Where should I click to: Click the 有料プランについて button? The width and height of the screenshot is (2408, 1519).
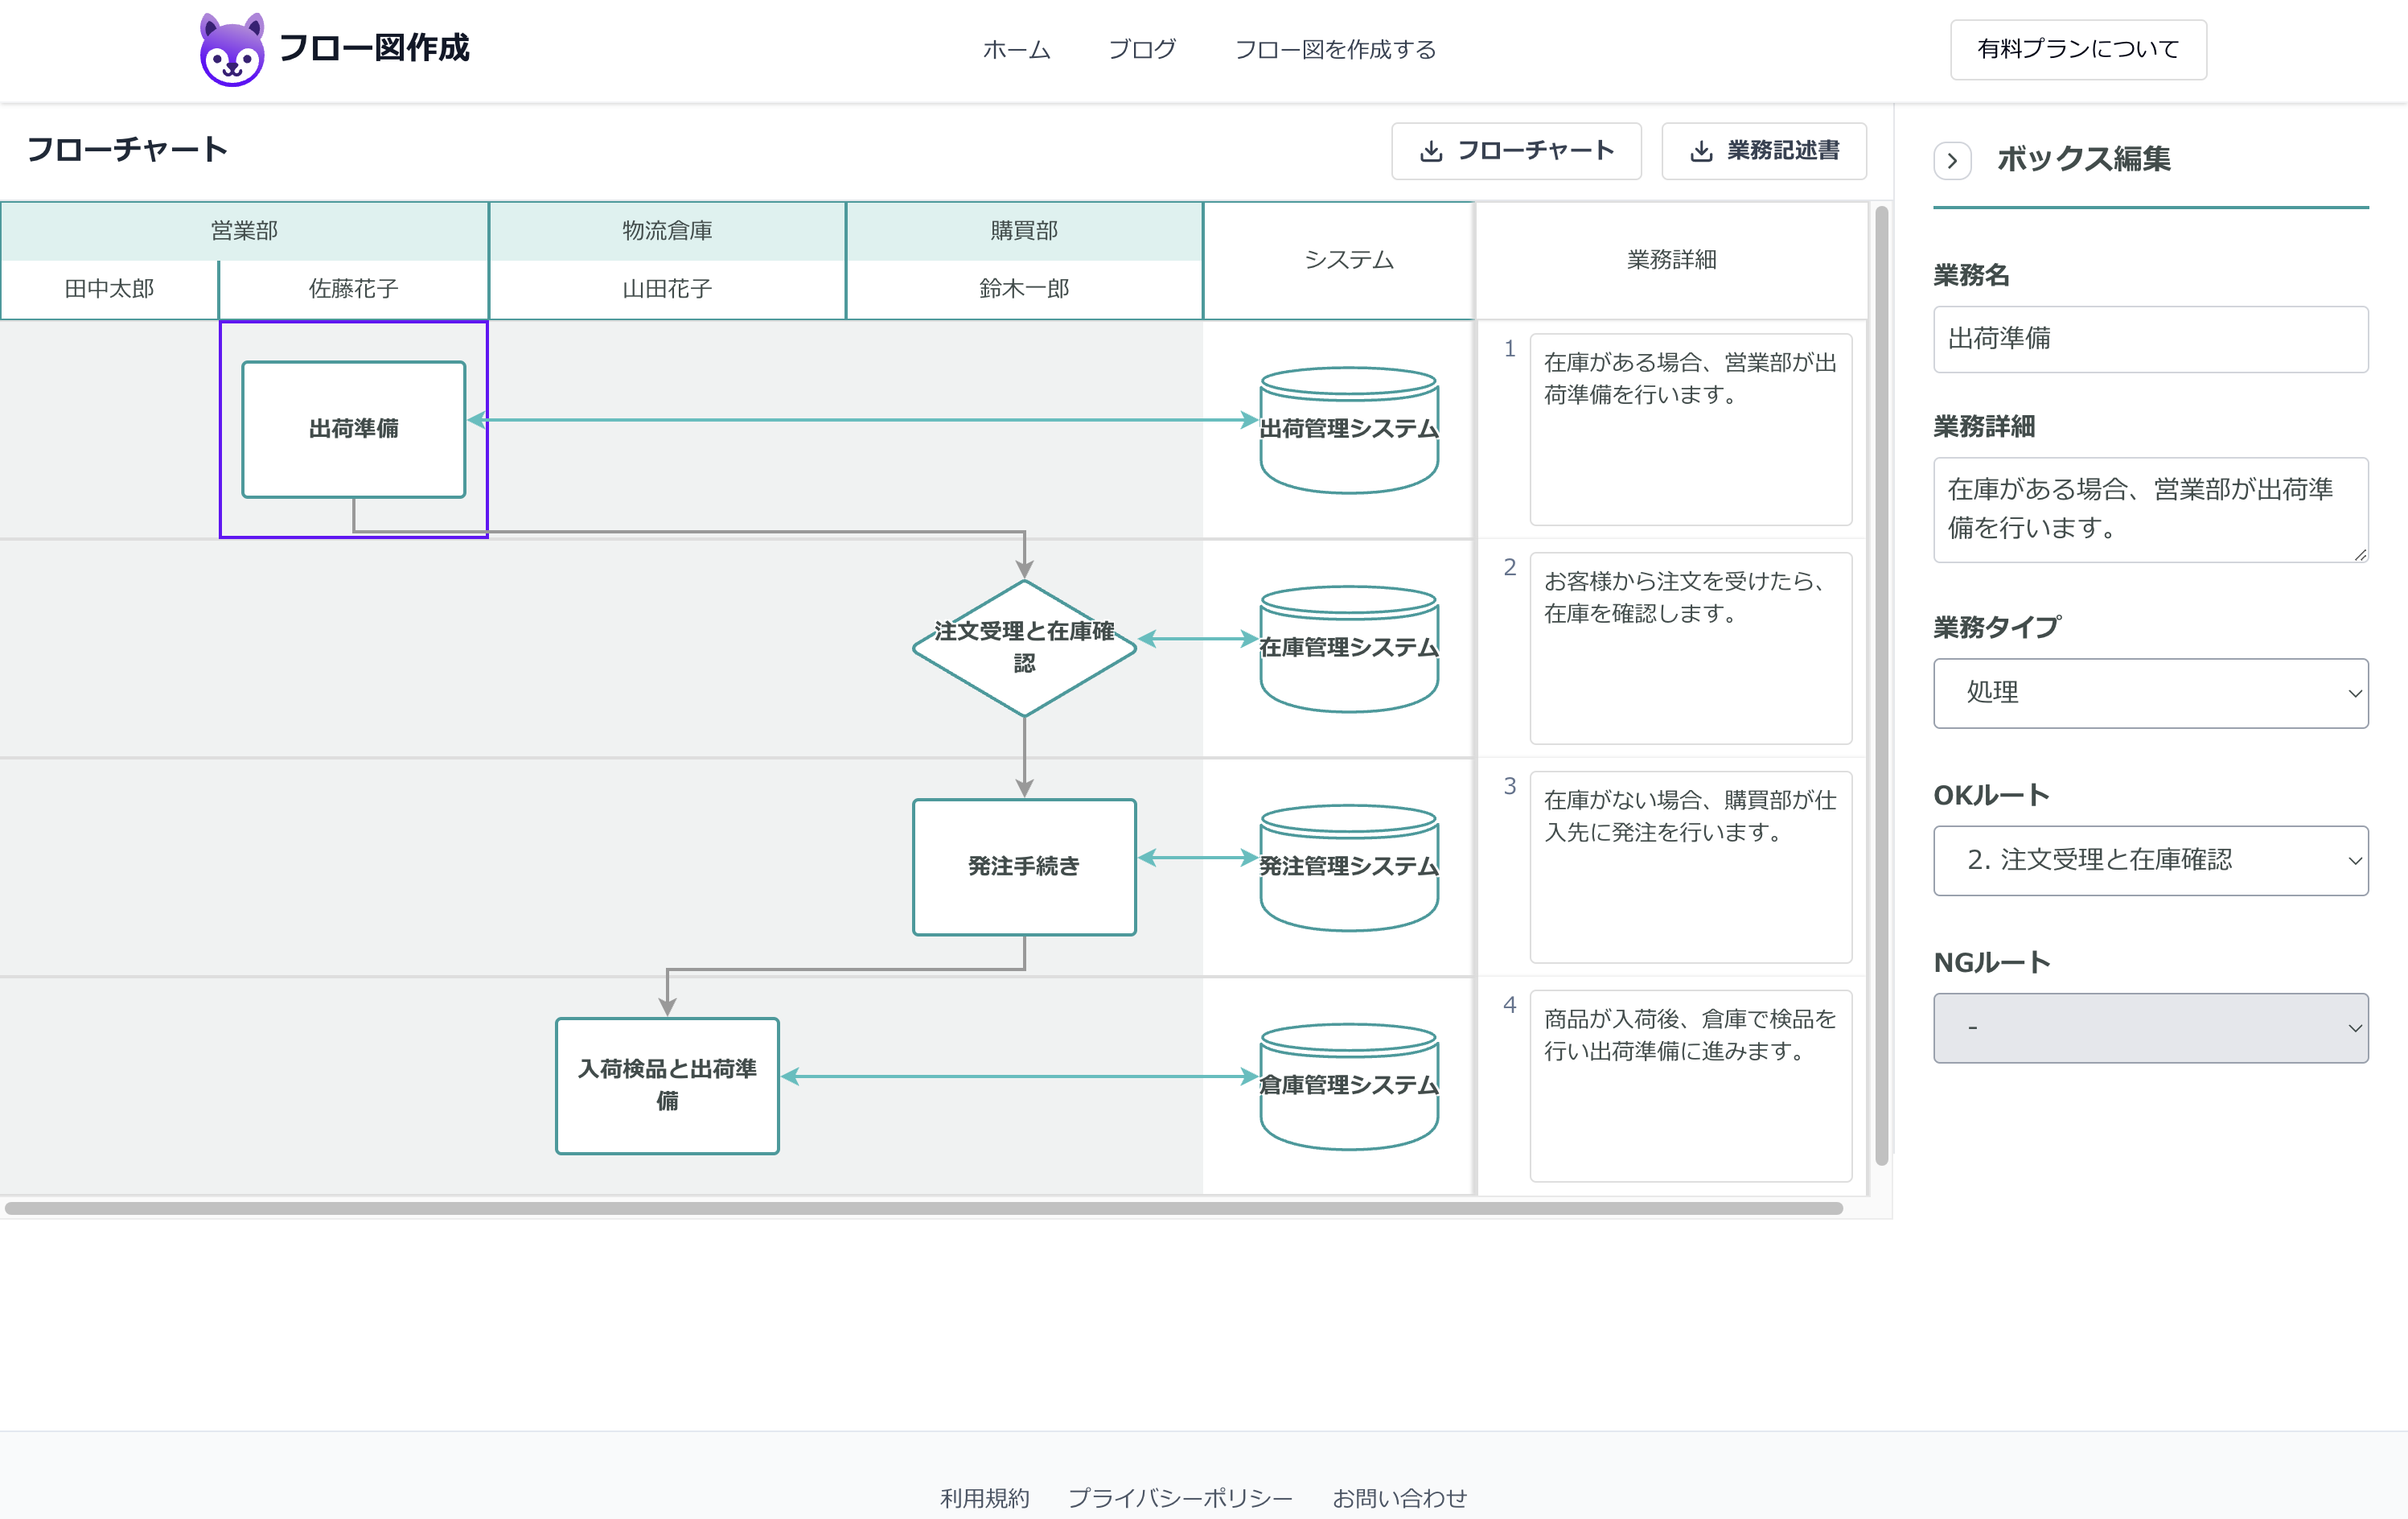coord(2078,49)
